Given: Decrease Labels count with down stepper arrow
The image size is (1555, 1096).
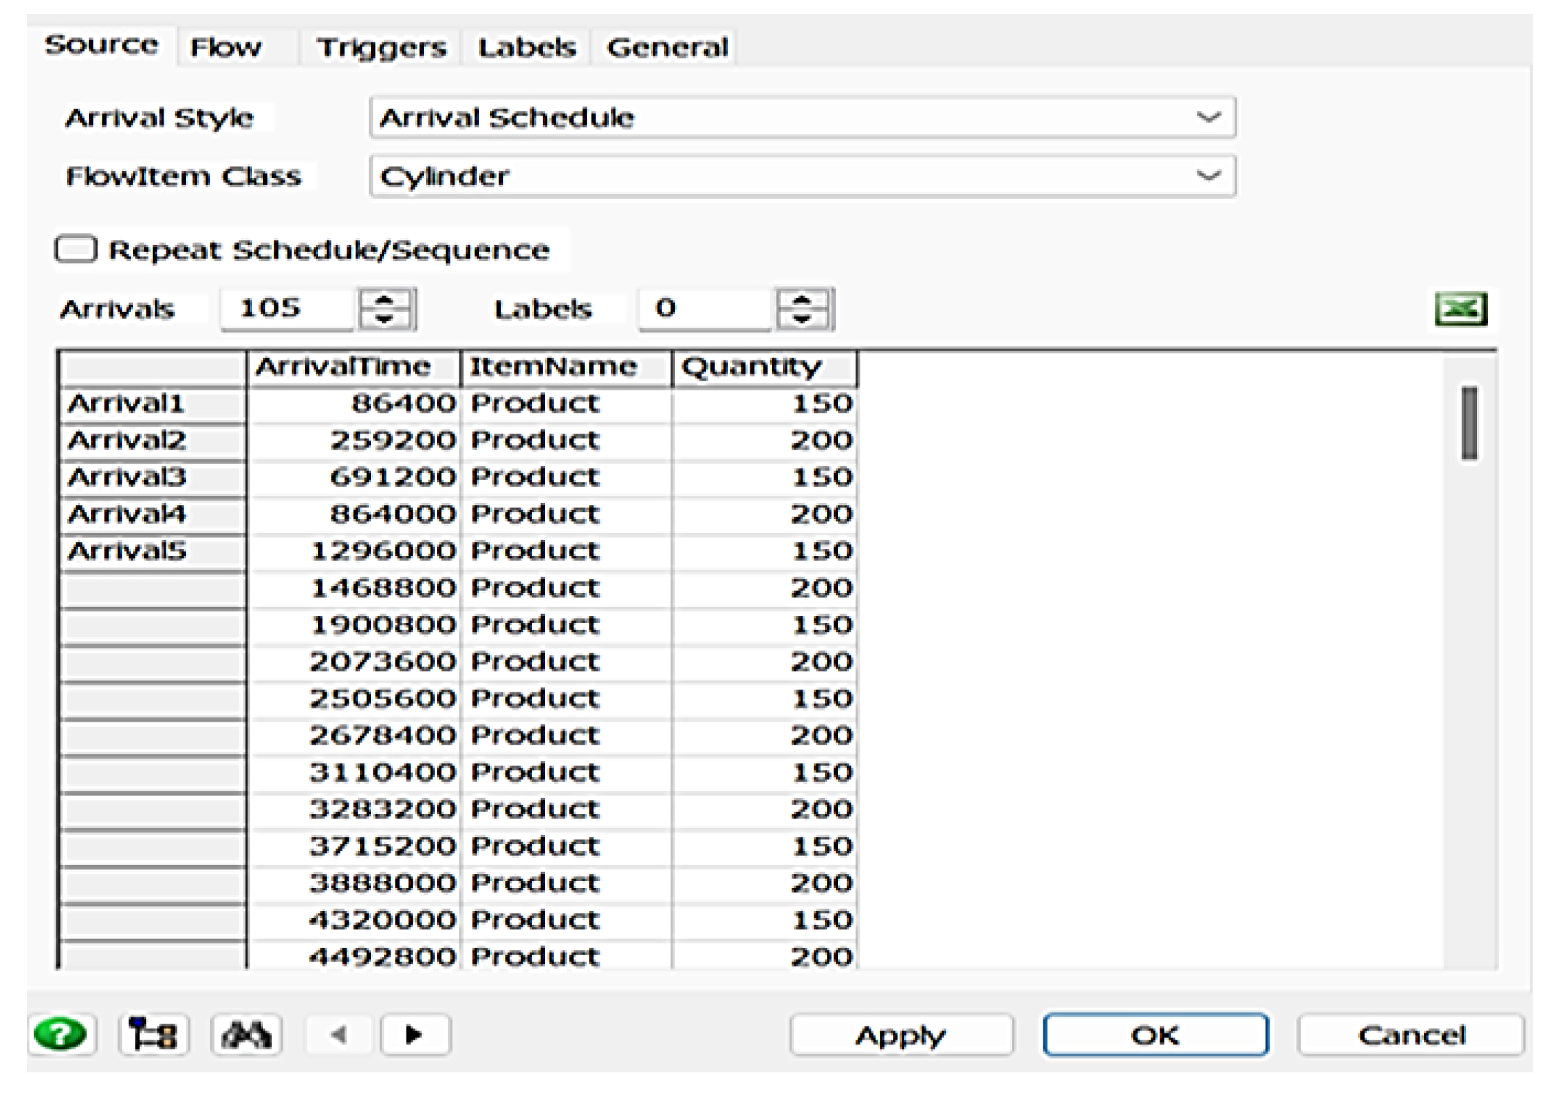Looking at the screenshot, I should [802, 318].
